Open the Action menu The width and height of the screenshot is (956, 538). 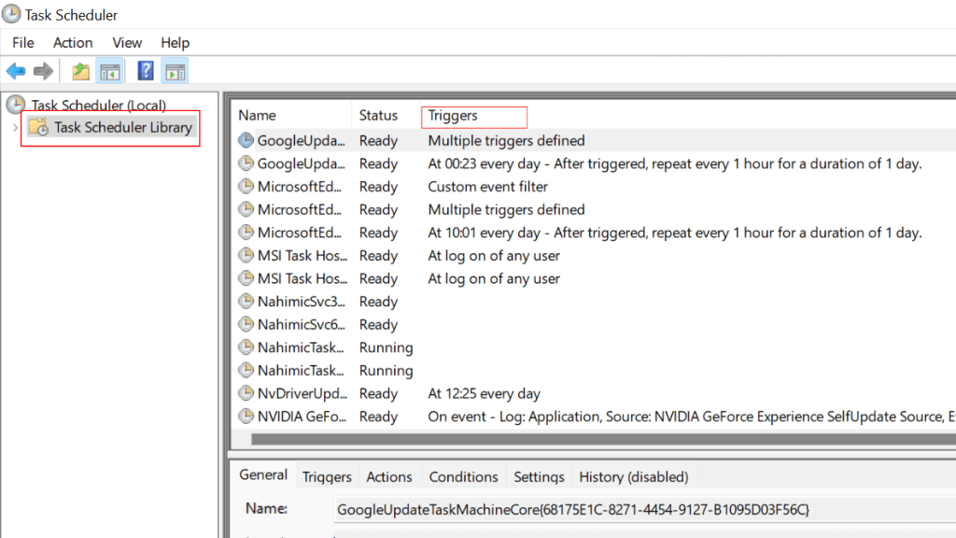(73, 43)
